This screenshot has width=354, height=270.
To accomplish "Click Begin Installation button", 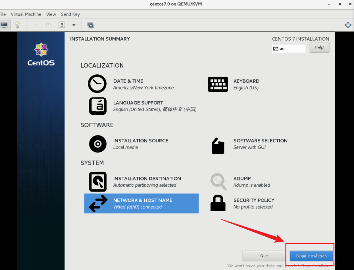I will (311, 256).
